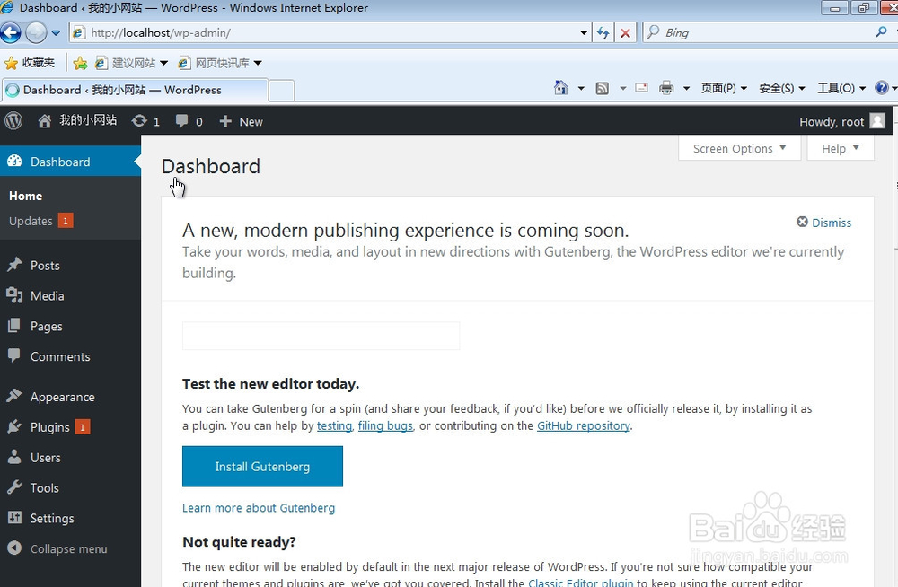Open Home icon dropdown arrow
Image resolution: width=898 pixels, height=587 pixels.
pos(581,88)
